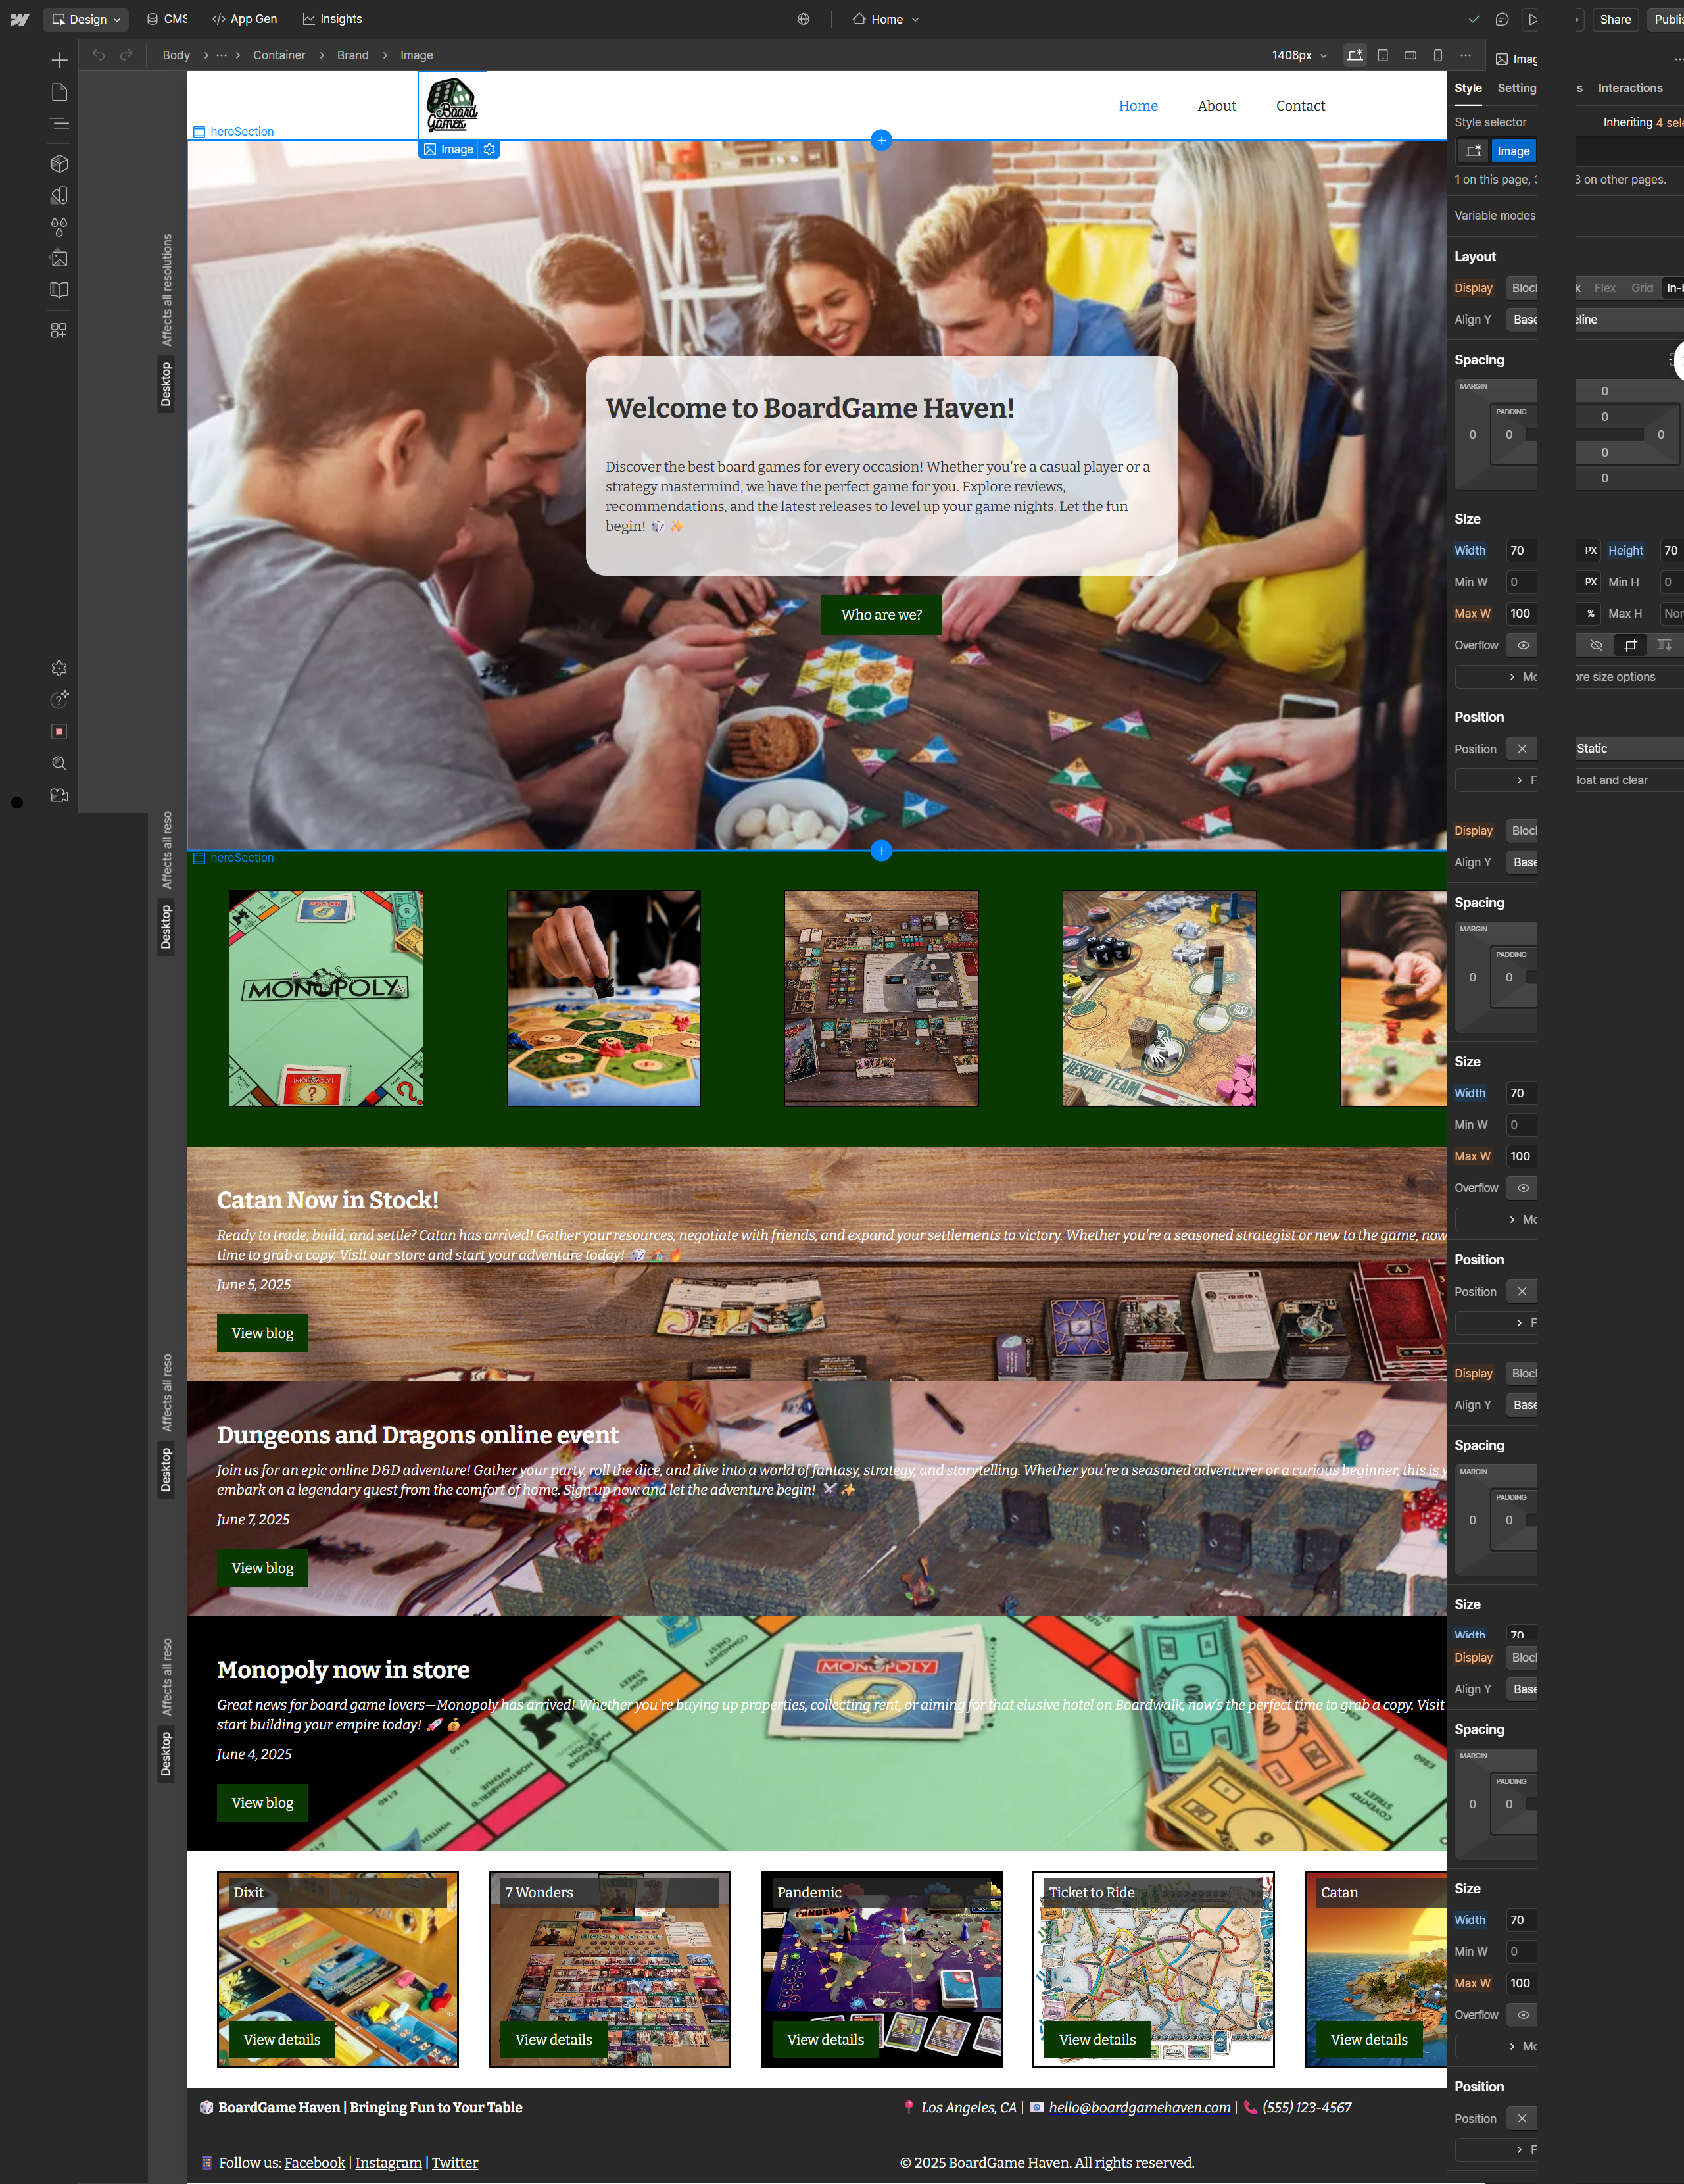Switch to mobile portrait breakpoint

(x=1438, y=55)
